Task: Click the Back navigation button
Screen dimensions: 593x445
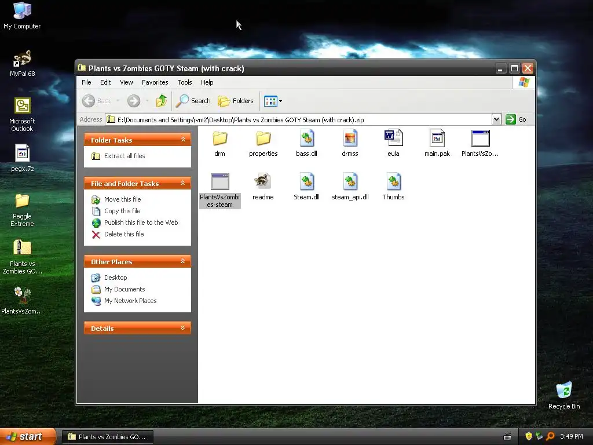Action: tap(97, 101)
